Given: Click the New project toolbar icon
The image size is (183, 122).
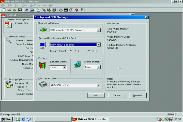Looking at the screenshot, I should [4, 10].
